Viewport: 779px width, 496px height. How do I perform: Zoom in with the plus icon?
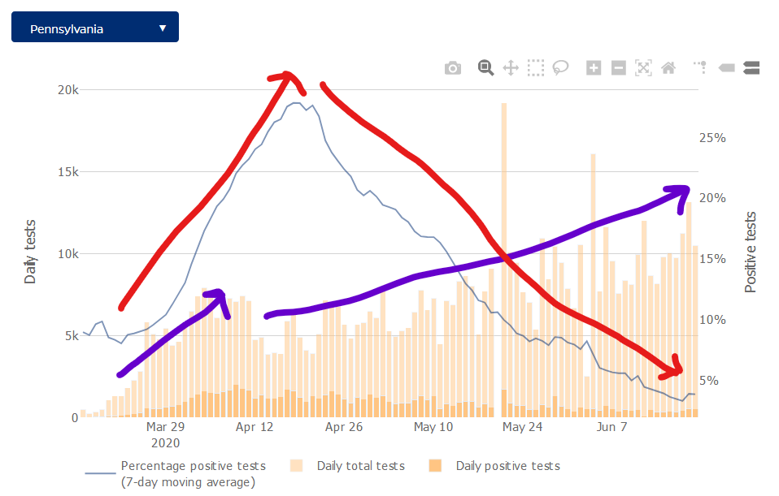click(594, 68)
